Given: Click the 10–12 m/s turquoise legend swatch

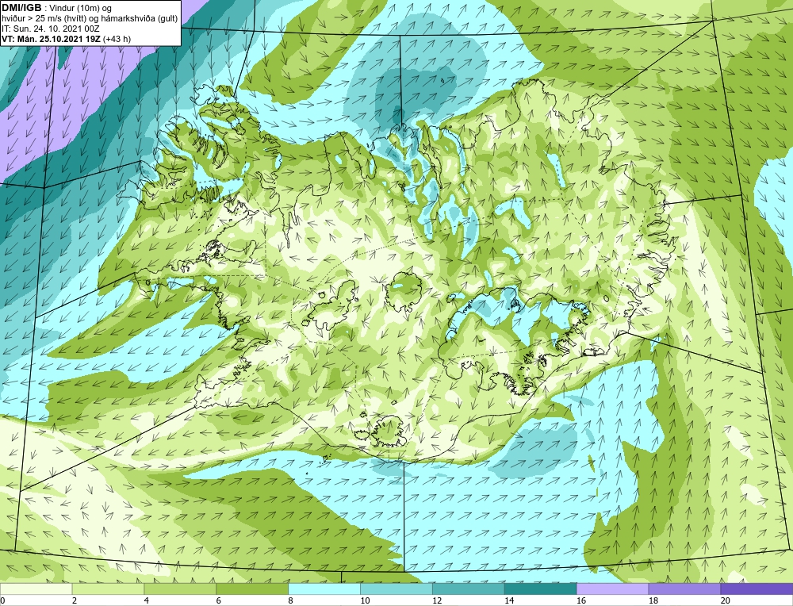Looking at the screenshot, I should pos(396,589).
